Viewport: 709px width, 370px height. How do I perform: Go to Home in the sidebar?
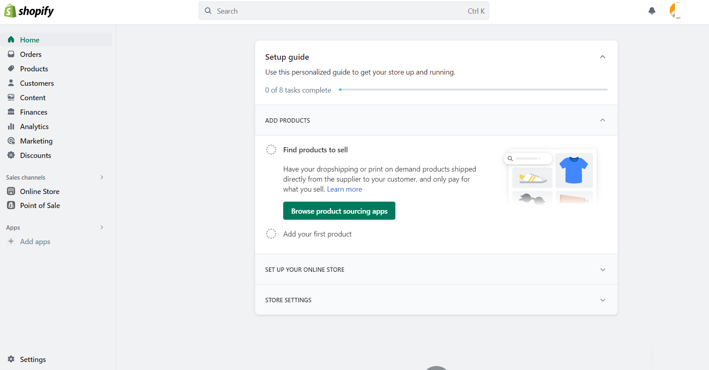56,40
